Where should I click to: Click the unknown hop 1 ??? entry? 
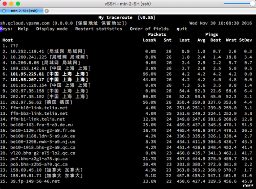tap(14, 46)
